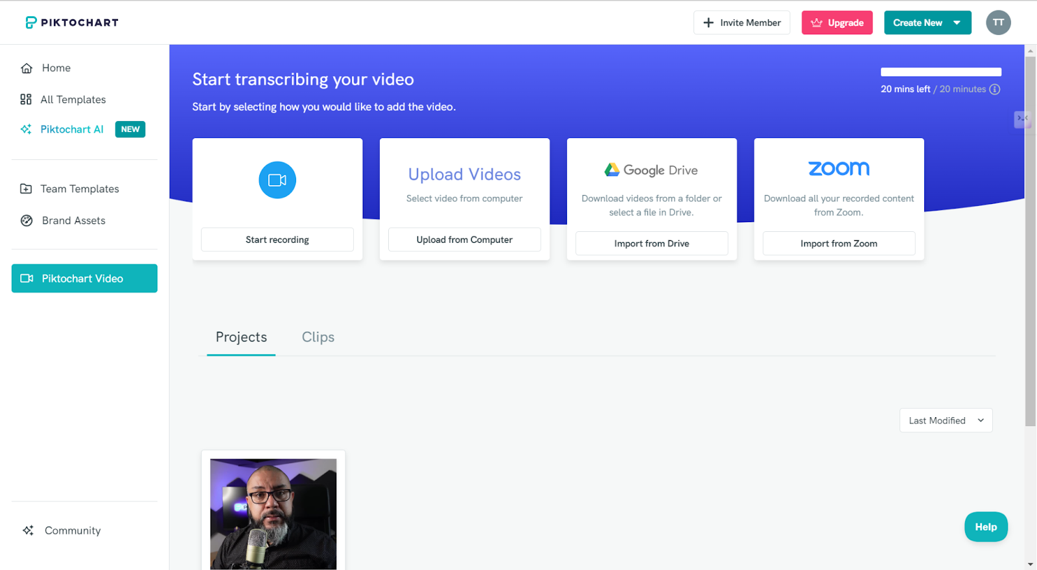This screenshot has height=570, width=1037.
Task: Click the Zoom logo
Action: (x=839, y=168)
